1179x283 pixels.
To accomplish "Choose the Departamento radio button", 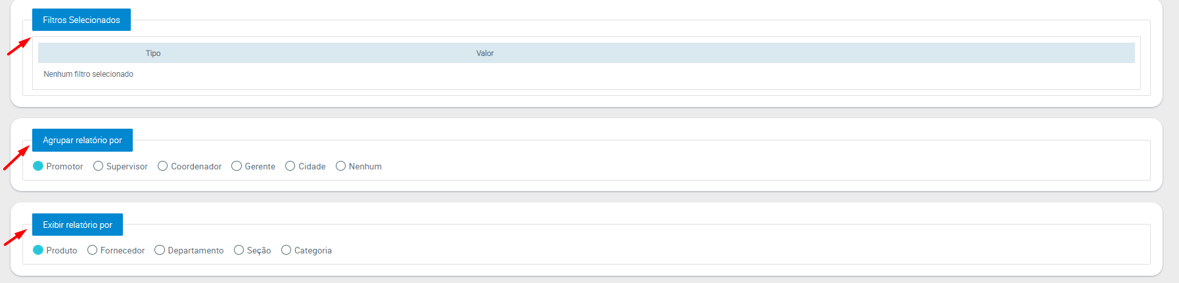I will click(x=160, y=250).
